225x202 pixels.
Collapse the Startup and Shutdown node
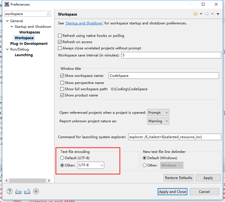click(x=12, y=27)
